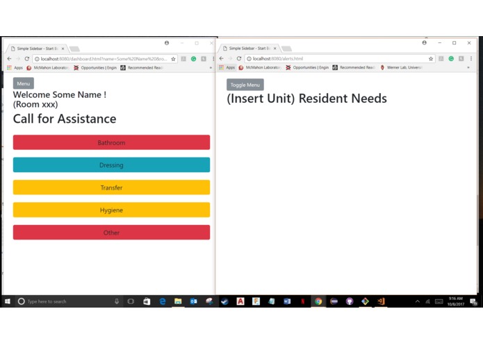Open Recommended Reading bookmark in right window
Screen dimensions: 483x343
pos(354,67)
